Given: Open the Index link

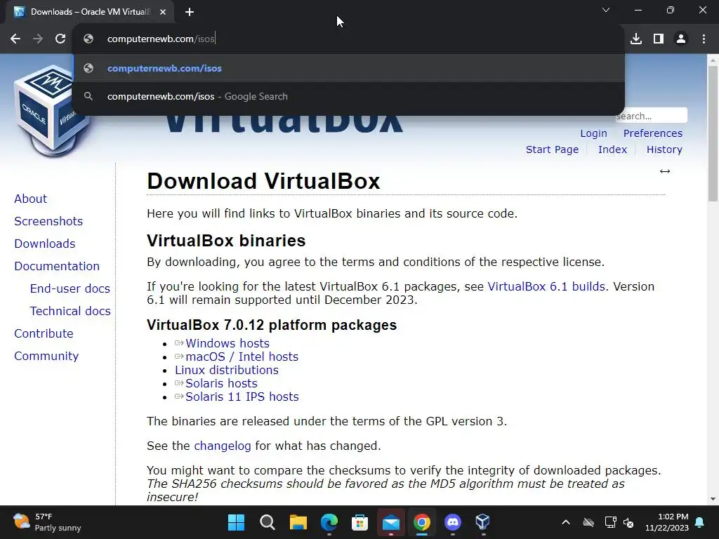Looking at the screenshot, I should pos(612,149).
